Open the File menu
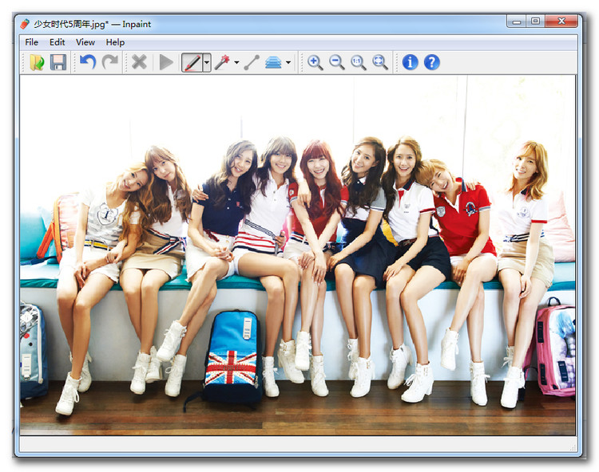This screenshot has height=472, width=599. pyautogui.click(x=31, y=42)
